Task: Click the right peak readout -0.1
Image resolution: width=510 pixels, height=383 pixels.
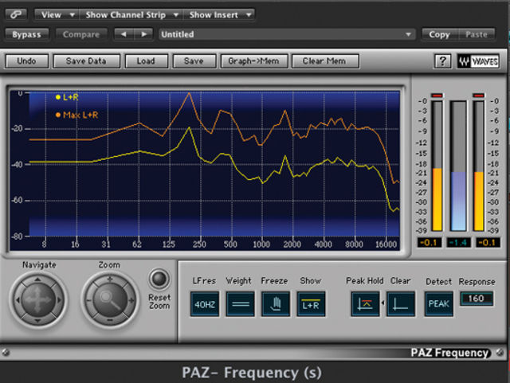Action: pyautogui.click(x=488, y=243)
